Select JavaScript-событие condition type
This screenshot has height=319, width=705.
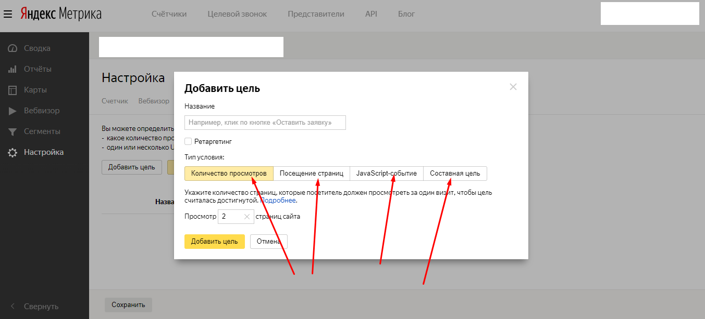tap(387, 174)
